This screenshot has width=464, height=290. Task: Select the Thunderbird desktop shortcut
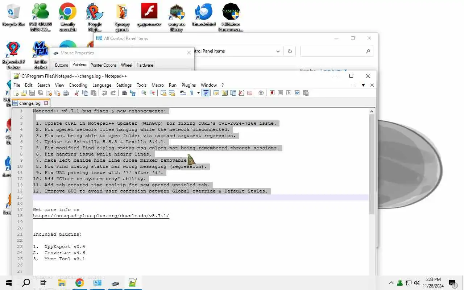(x=204, y=15)
